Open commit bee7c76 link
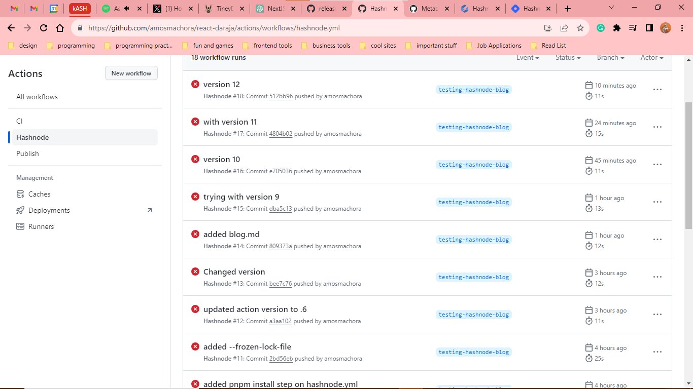This screenshot has width=693, height=389. coord(281,284)
